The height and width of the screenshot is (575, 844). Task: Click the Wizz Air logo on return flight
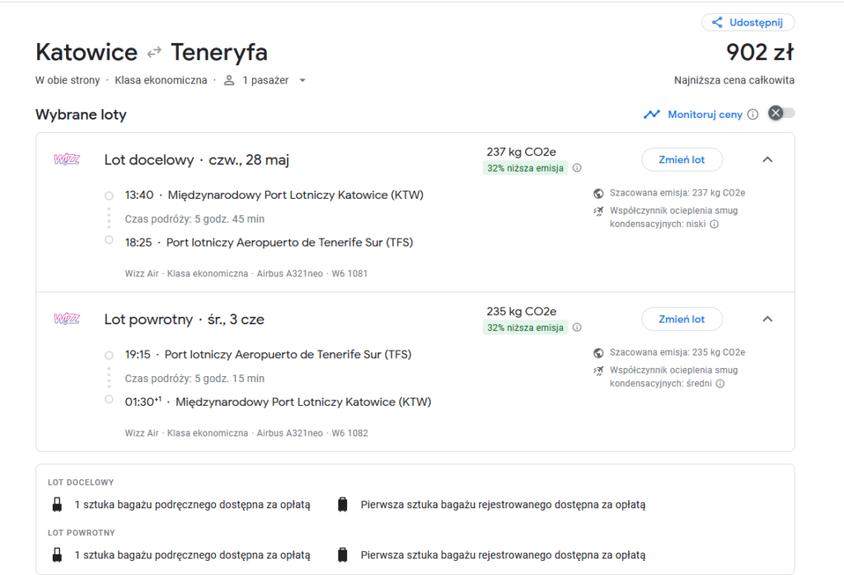click(66, 318)
